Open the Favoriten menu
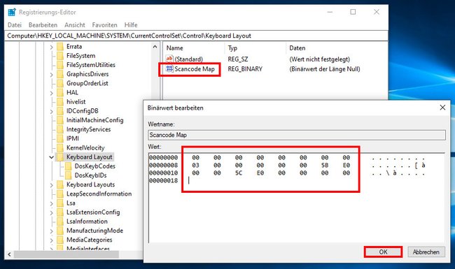Viewport: 455px width, 269px height. click(x=104, y=25)
